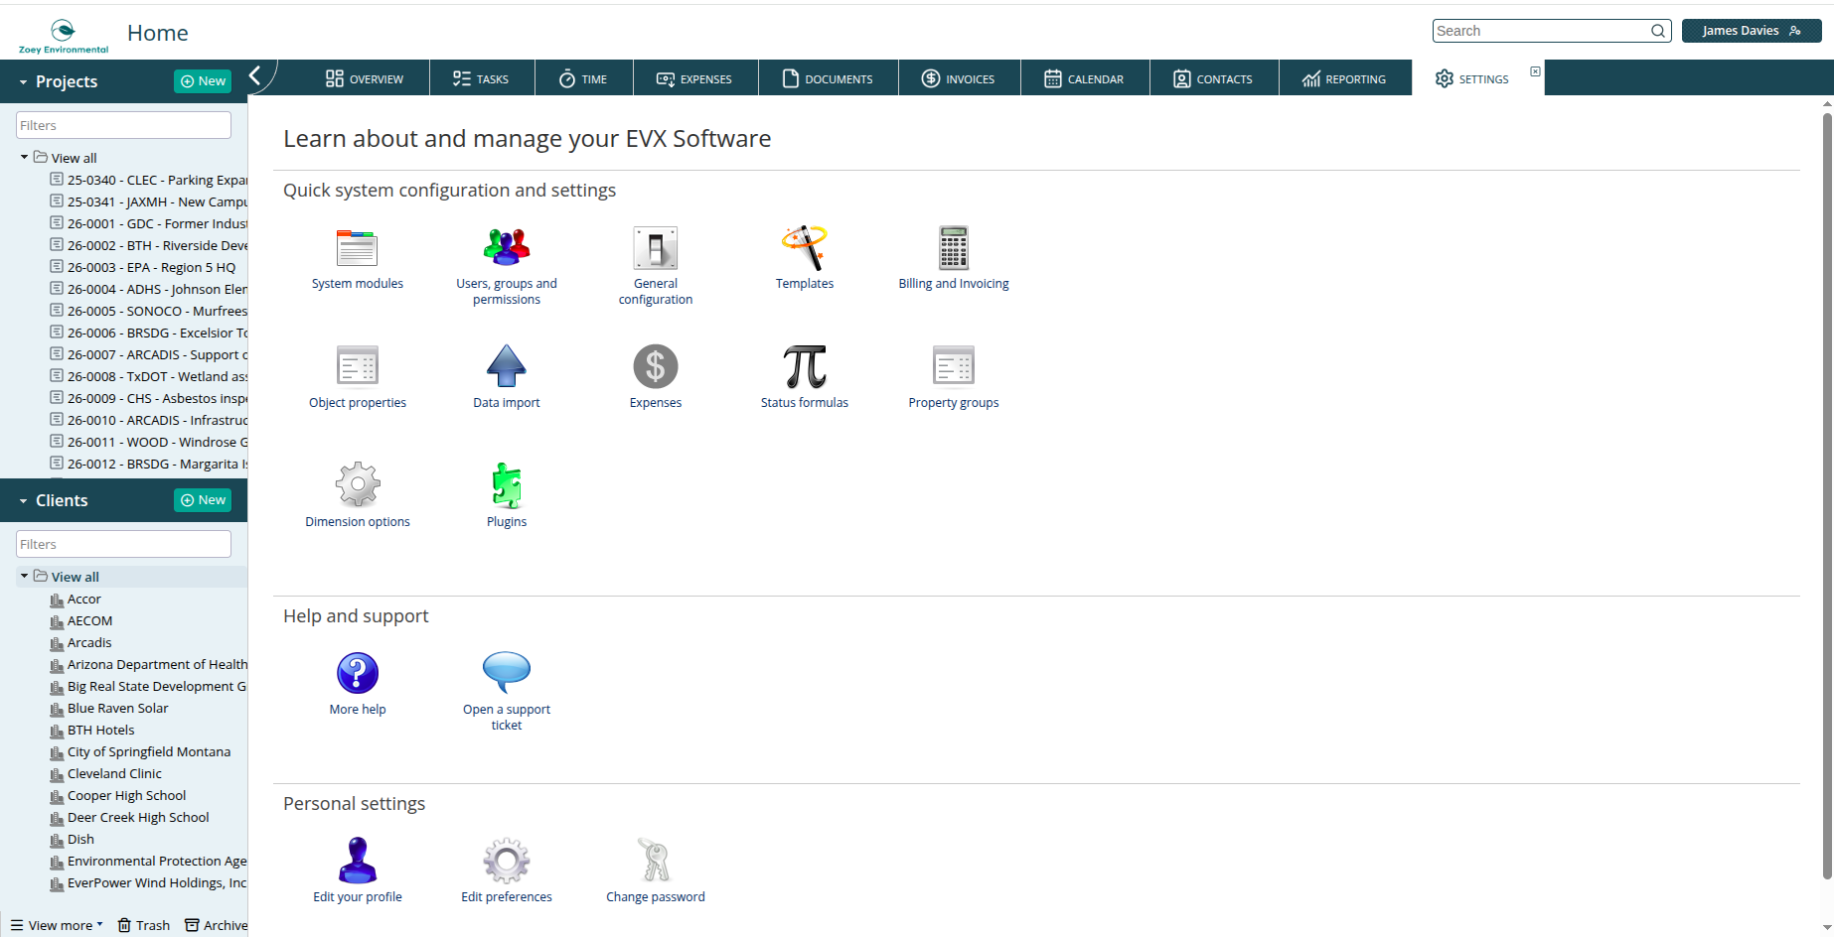The width and height of the screenshot is (1834, 937).
Task: Open James Davies user menu
Action: (x=1752, y=31)
